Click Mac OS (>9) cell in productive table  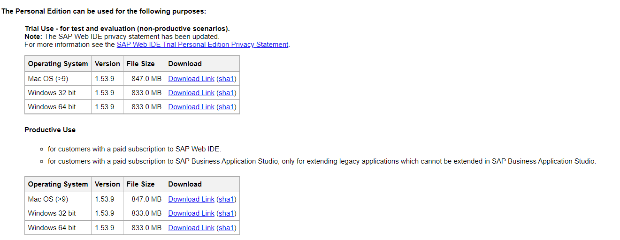coord(58,199)
